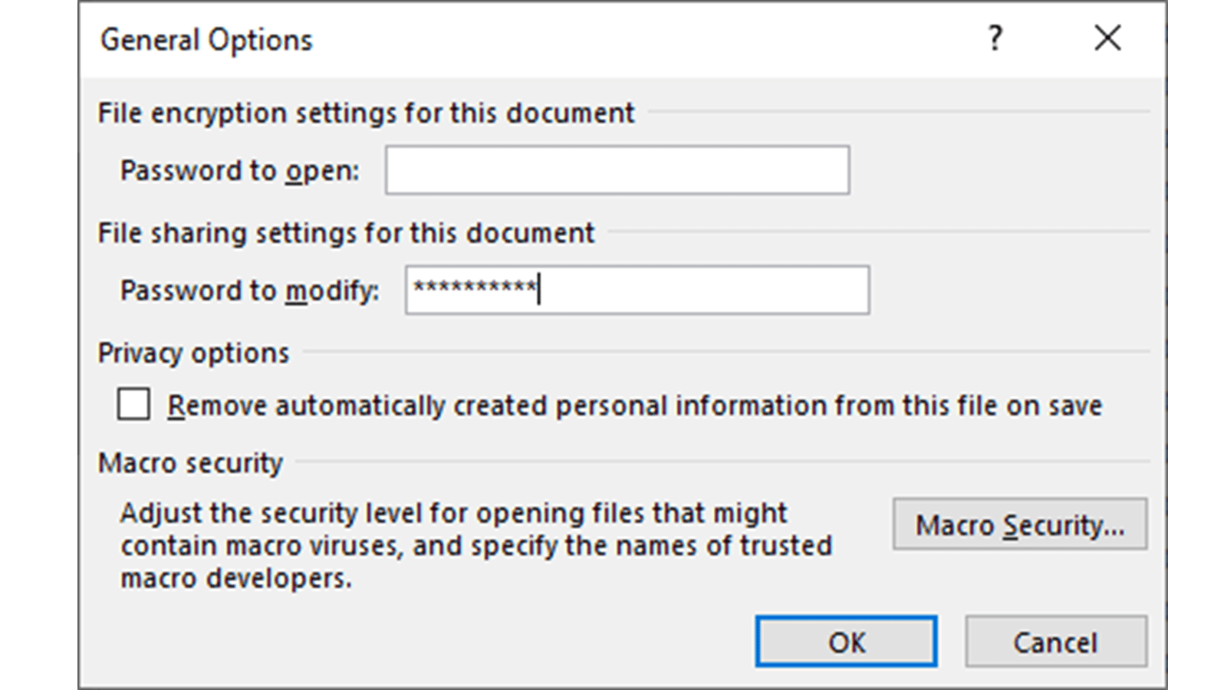Enable Remove automatically created personal information checkbox
The height and width of the screenshot is (690, 1227).
click(133, 404)
